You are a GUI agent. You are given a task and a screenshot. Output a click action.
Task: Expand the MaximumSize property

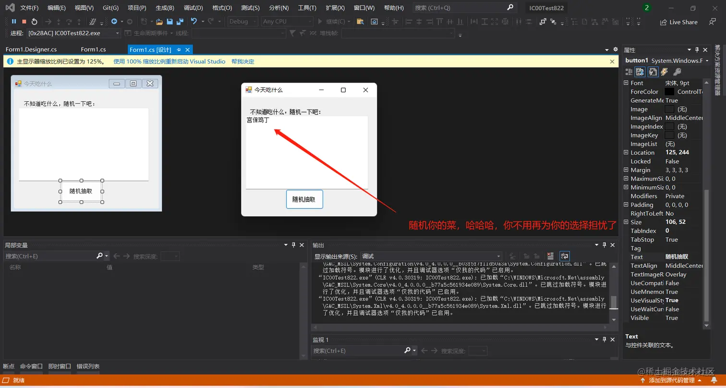(626, 179)
